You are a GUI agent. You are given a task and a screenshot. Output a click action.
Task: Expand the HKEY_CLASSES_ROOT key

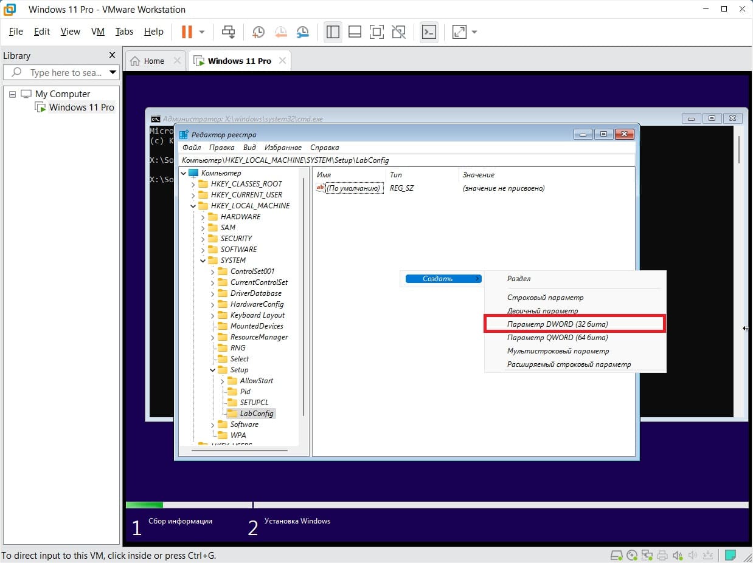coord(193,184)
